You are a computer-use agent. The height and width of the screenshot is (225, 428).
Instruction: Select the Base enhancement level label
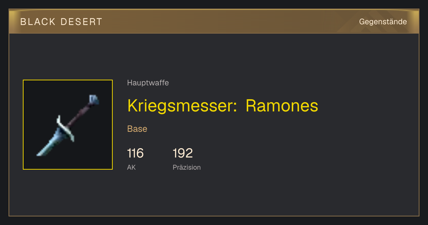137,129
